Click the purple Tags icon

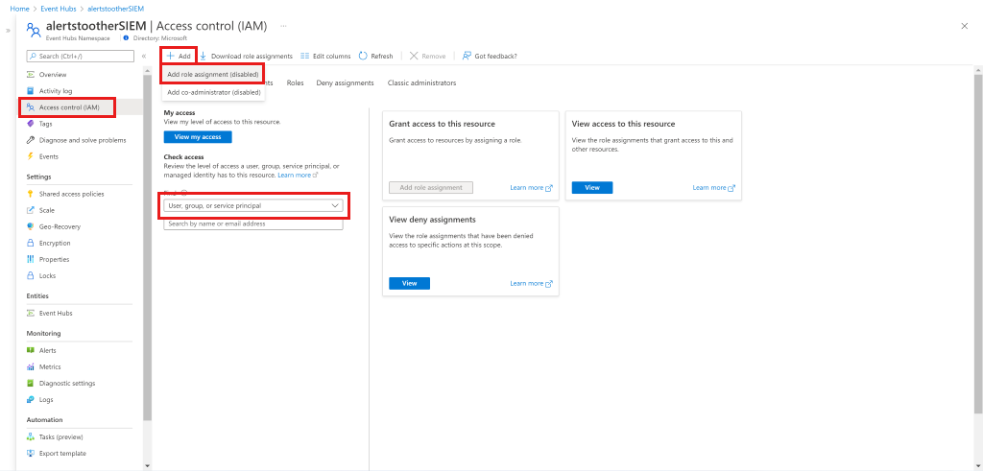click(30, 124)
